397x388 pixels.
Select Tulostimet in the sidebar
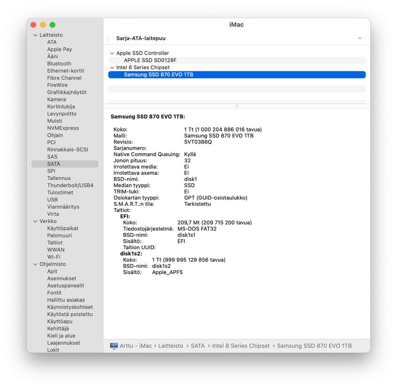(x=60, y=193)
